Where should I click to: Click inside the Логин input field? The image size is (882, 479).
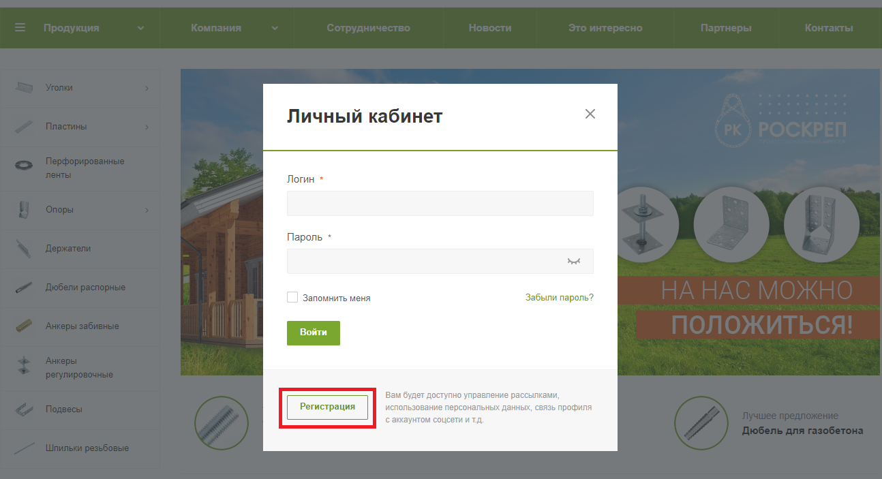pyautogui.click(x=440, y=203)
